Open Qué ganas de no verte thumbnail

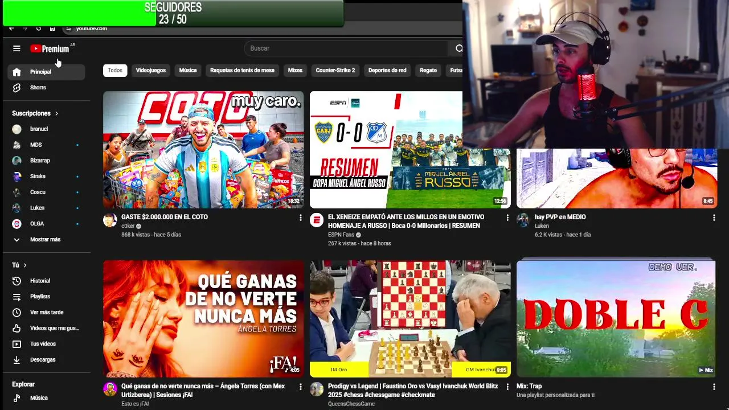point(203,319)
